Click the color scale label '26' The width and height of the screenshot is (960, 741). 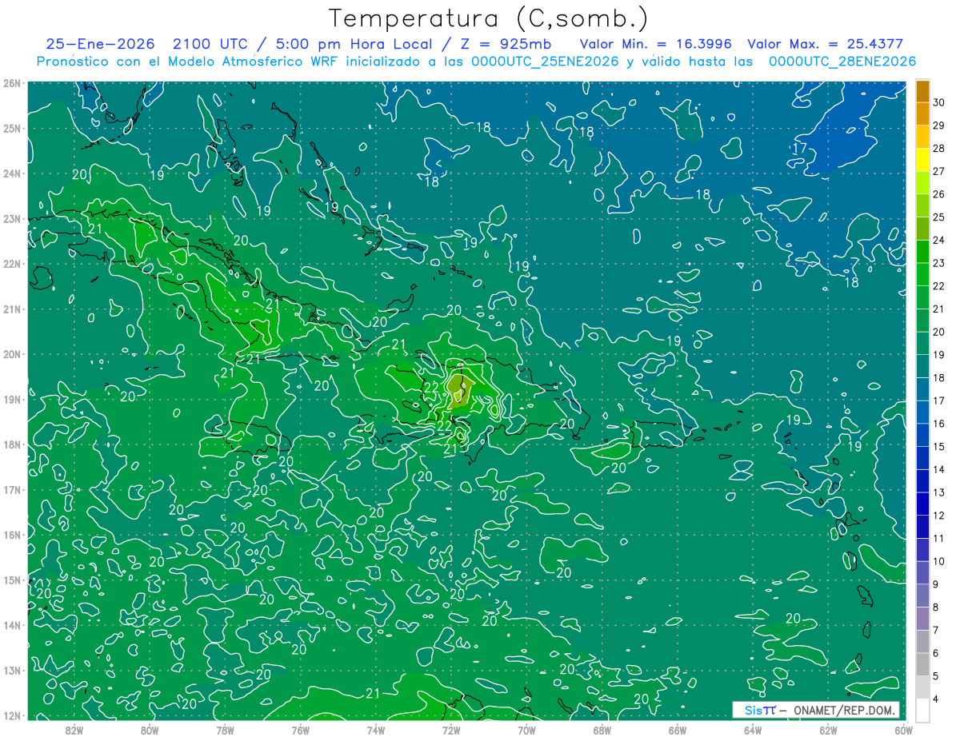939,194
